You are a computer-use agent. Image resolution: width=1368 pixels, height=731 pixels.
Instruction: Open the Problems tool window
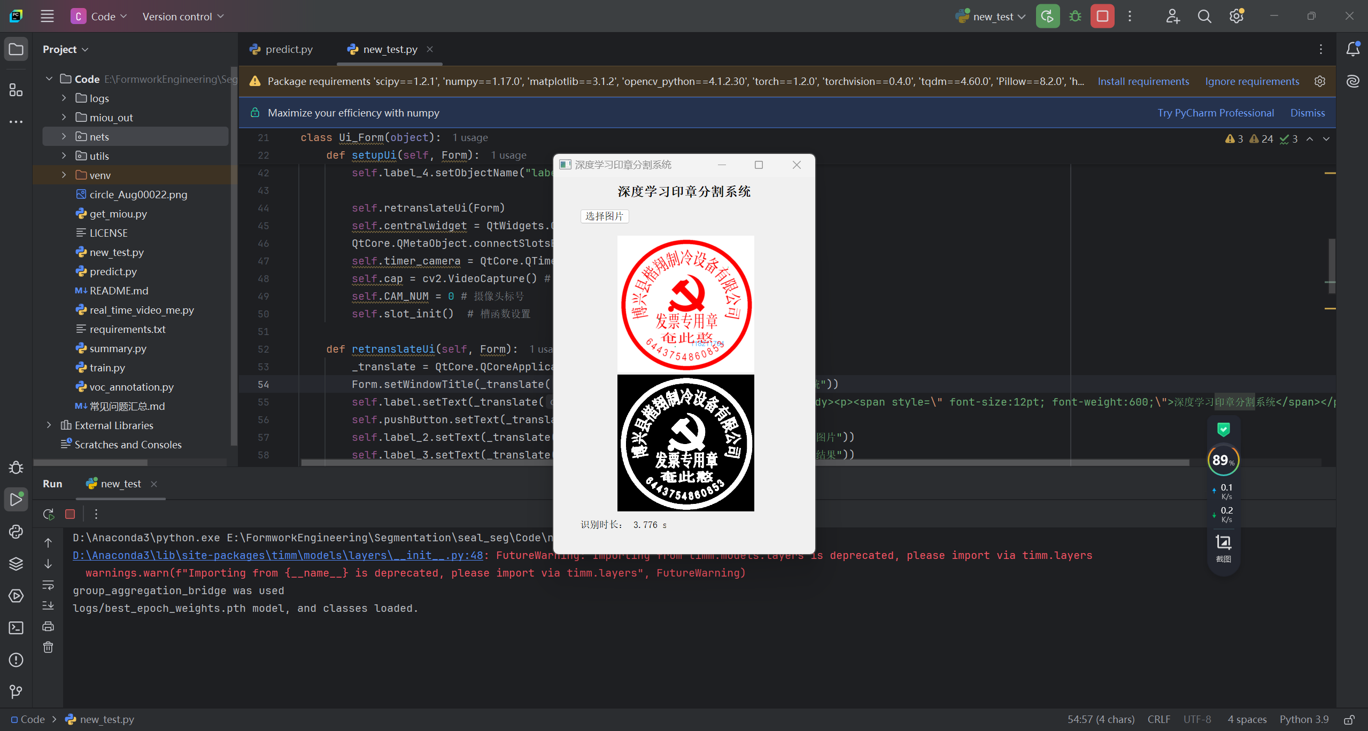pos(16,660)
